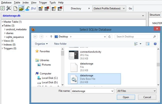Select the diaries table in tree
Screen dimensions: 162x104
coord(10,33)
